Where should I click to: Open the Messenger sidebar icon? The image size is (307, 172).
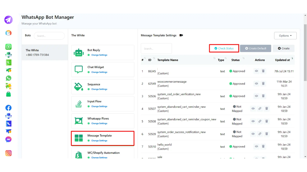[x=8, y=139]
